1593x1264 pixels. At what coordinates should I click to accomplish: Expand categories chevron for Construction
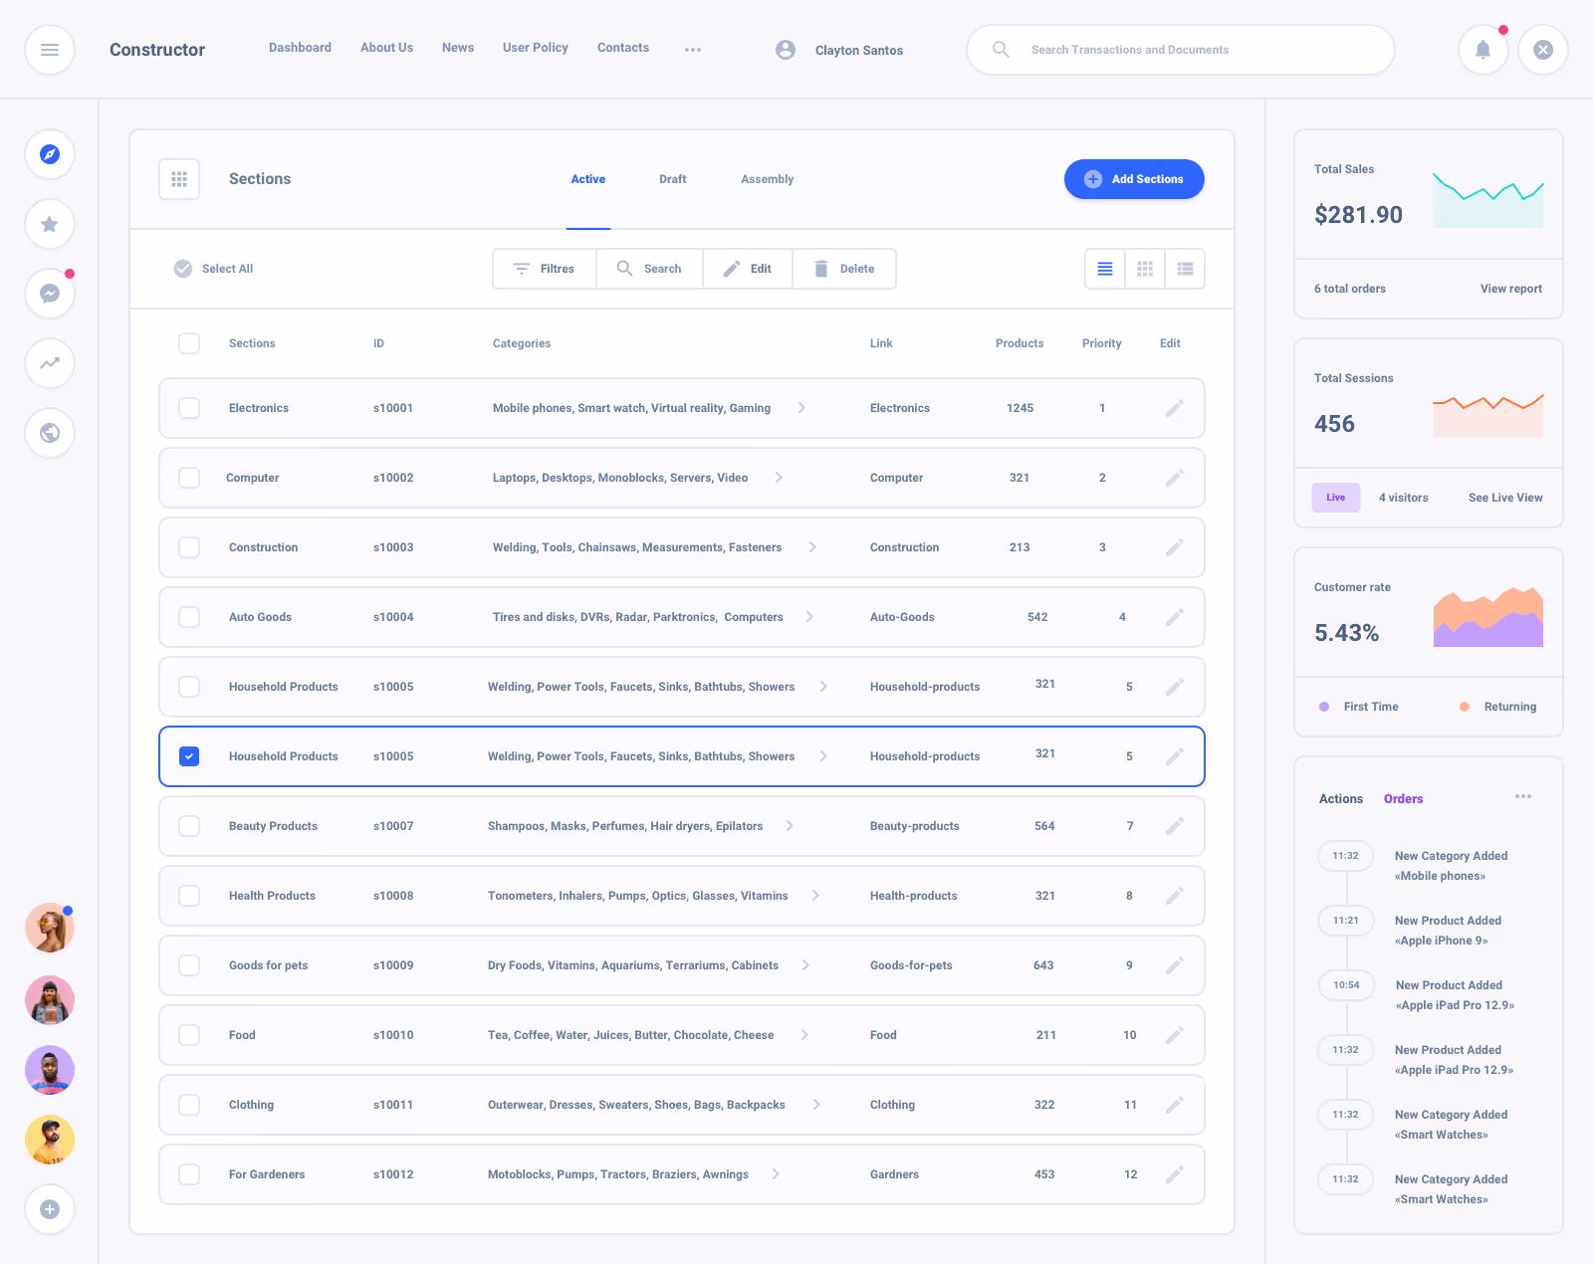(812, 547)
